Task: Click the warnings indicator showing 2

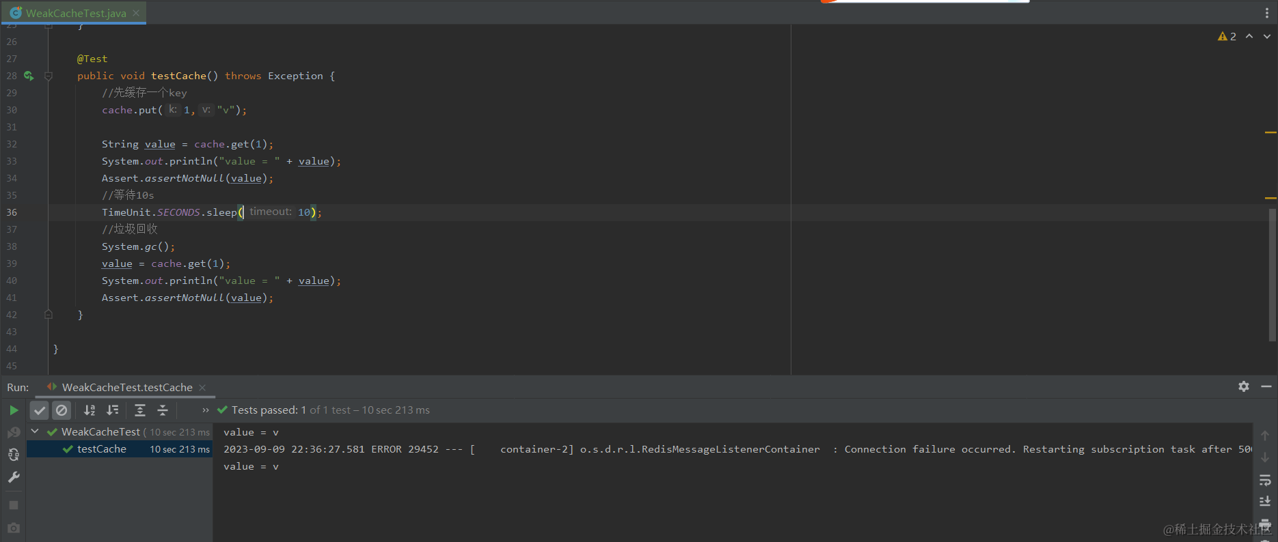Action: [1227, 36]
